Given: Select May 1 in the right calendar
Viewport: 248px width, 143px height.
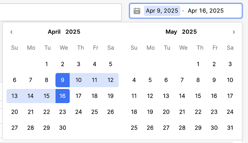Looking at the screenshot, I should [198, 64].
